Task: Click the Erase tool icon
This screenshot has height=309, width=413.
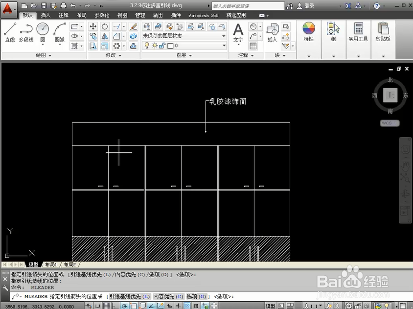Action: [x=134, y=26]
